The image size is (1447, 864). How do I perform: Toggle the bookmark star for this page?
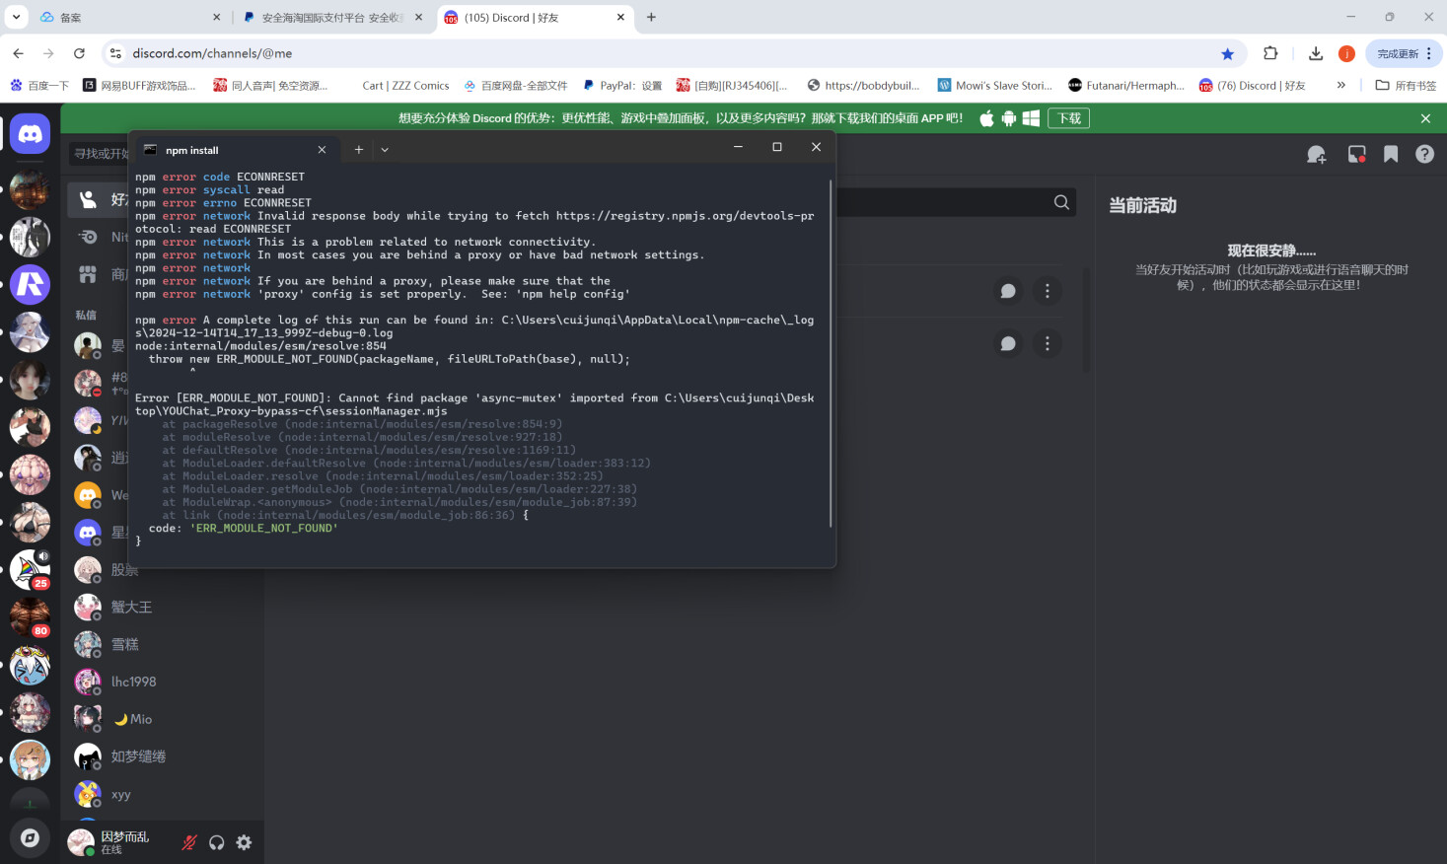tap(1227, 53)
